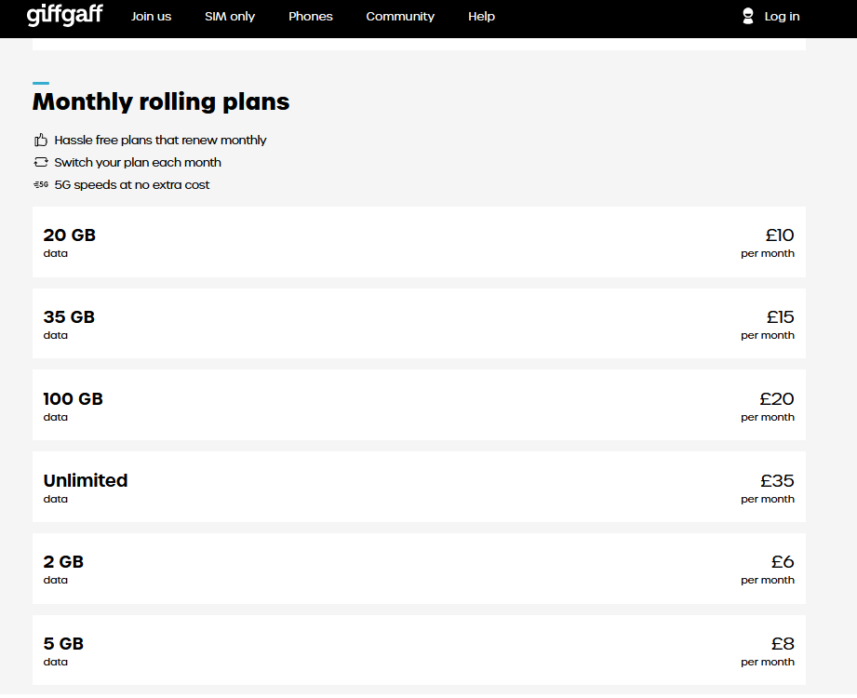Open the SIM only menu item
The image size is (857, 698).
pos(230,17)
